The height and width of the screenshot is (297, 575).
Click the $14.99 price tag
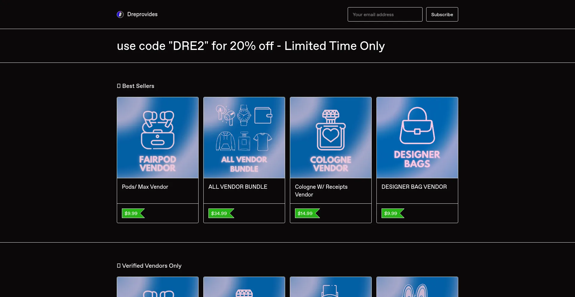coord(307,213)
